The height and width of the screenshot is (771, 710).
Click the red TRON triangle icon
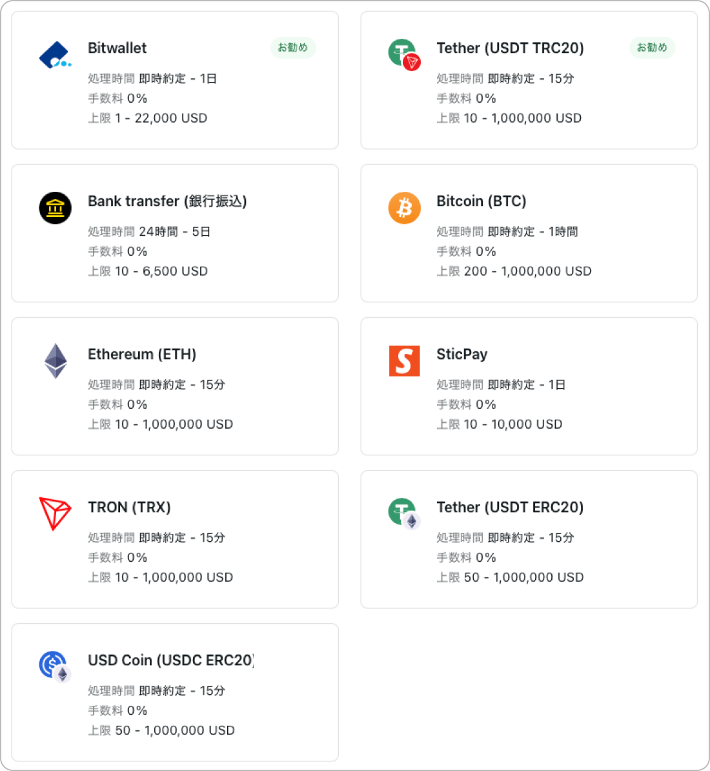[x=55, y=514]
